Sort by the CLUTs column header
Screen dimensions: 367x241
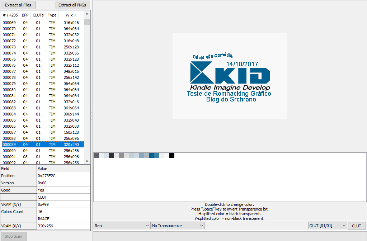(x=38, y=15)
